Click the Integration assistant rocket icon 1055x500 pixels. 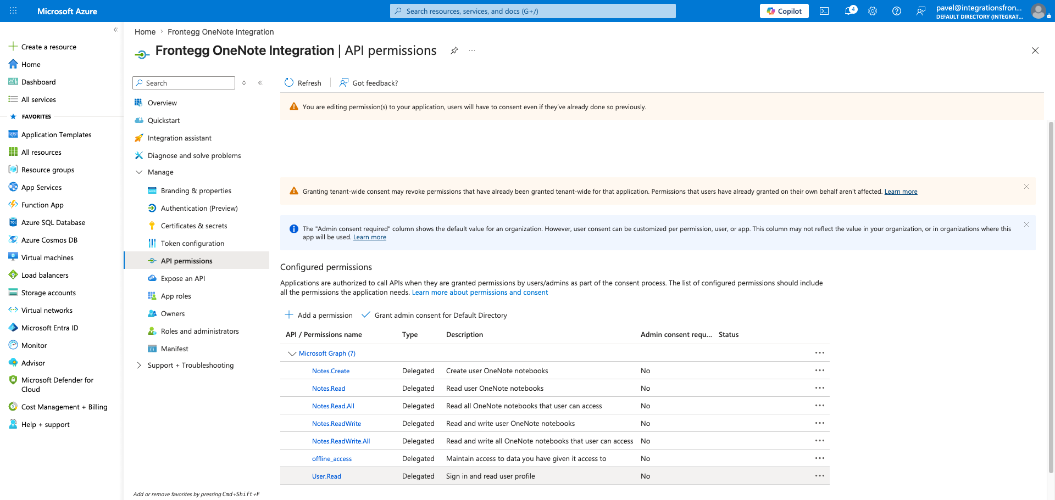tap(139, 138)
